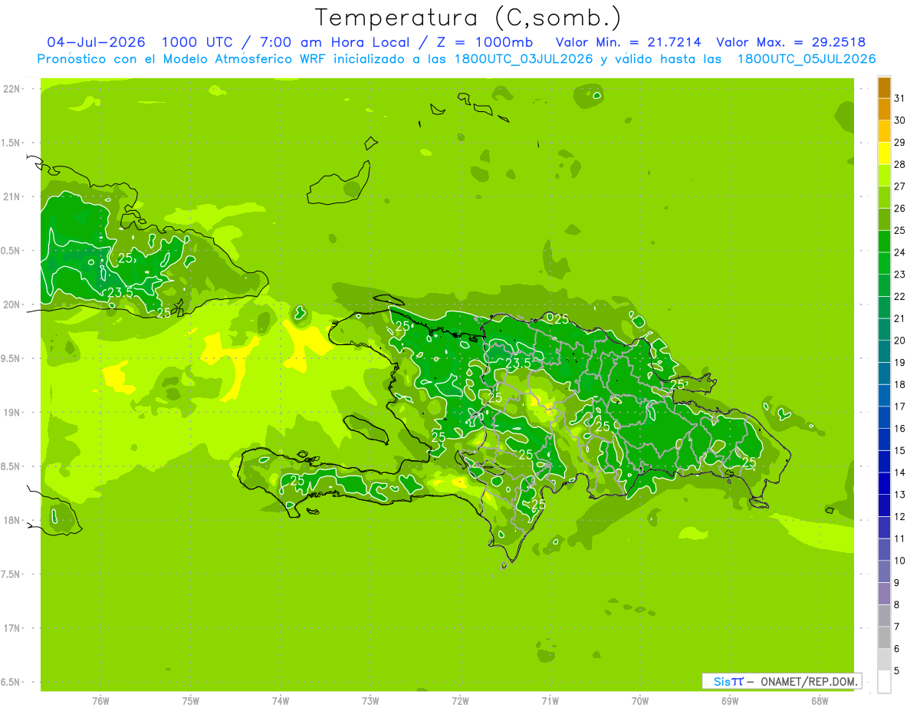Click the legend value '10'

pos(900,561)
